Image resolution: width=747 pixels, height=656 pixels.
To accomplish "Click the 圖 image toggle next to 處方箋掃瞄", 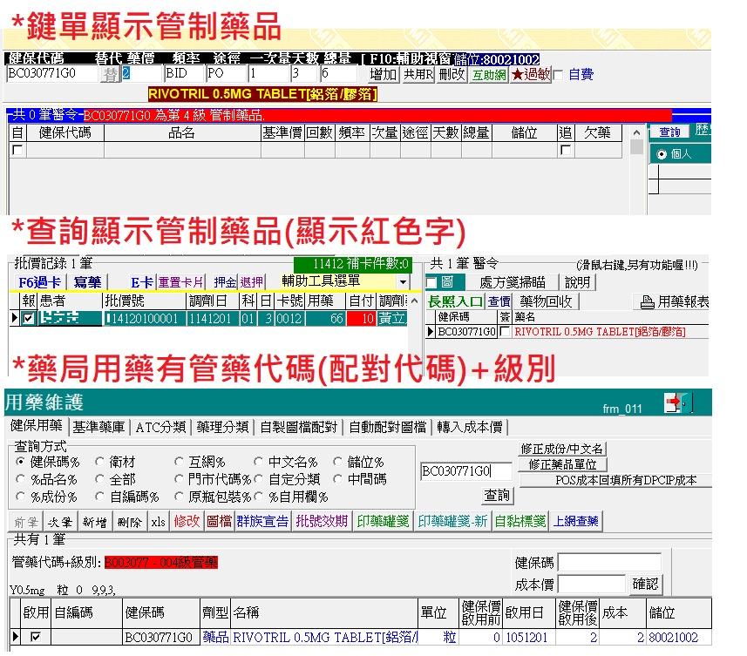I will click(x=440, y=282).
